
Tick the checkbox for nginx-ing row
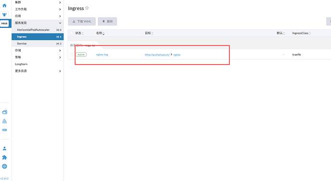[71, 55]
